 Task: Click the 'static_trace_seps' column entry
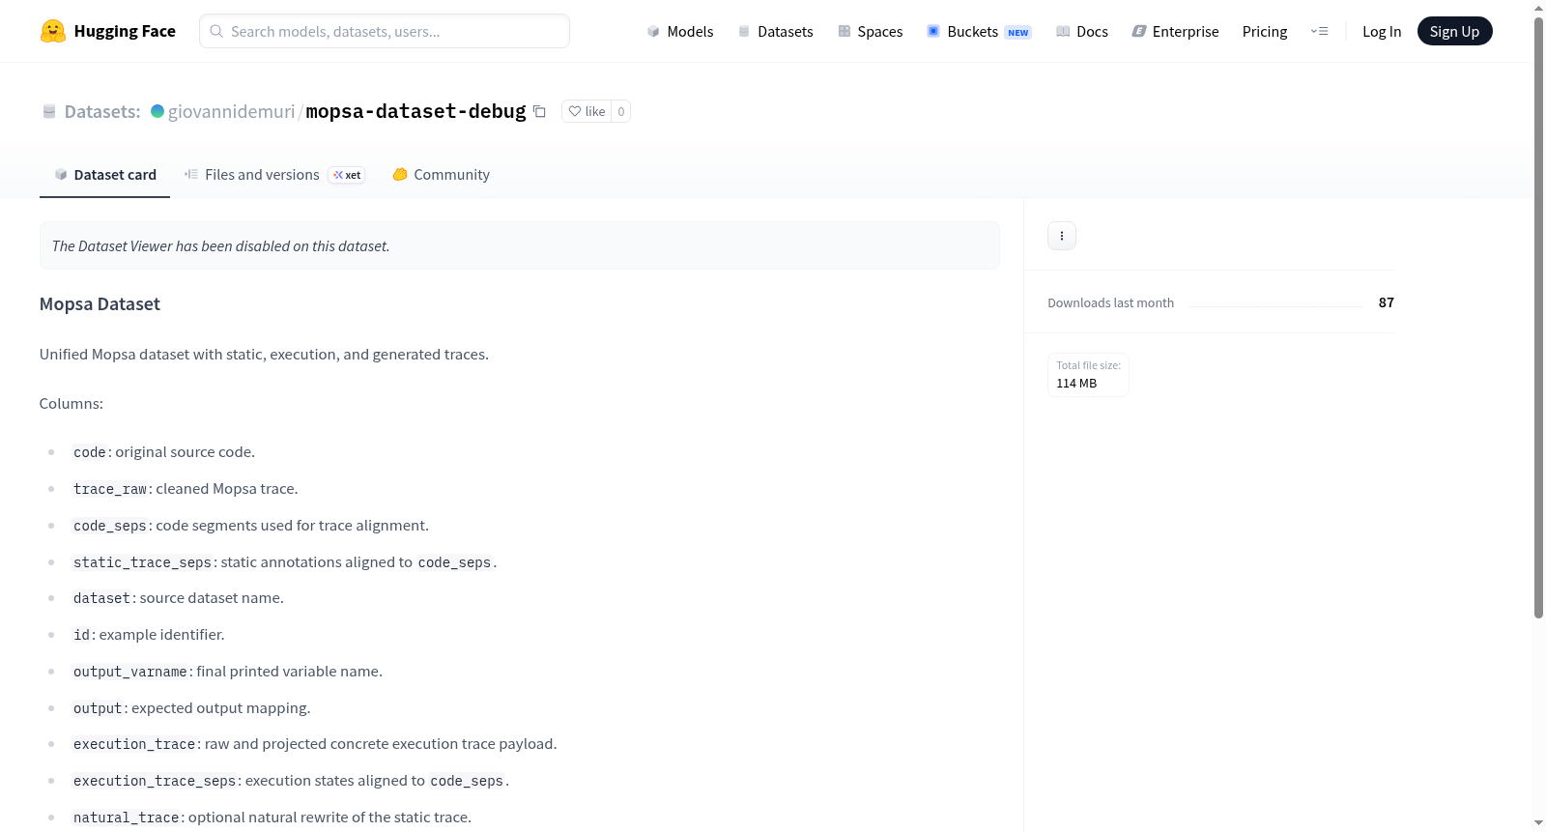coord(285,562)
